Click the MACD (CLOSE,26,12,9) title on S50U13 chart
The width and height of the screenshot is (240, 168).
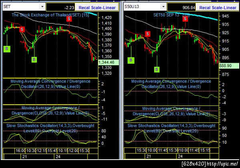(171, 111)
